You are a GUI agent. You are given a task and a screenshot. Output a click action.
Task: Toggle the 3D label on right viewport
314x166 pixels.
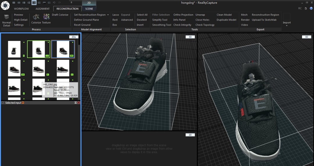click(306, 37)
